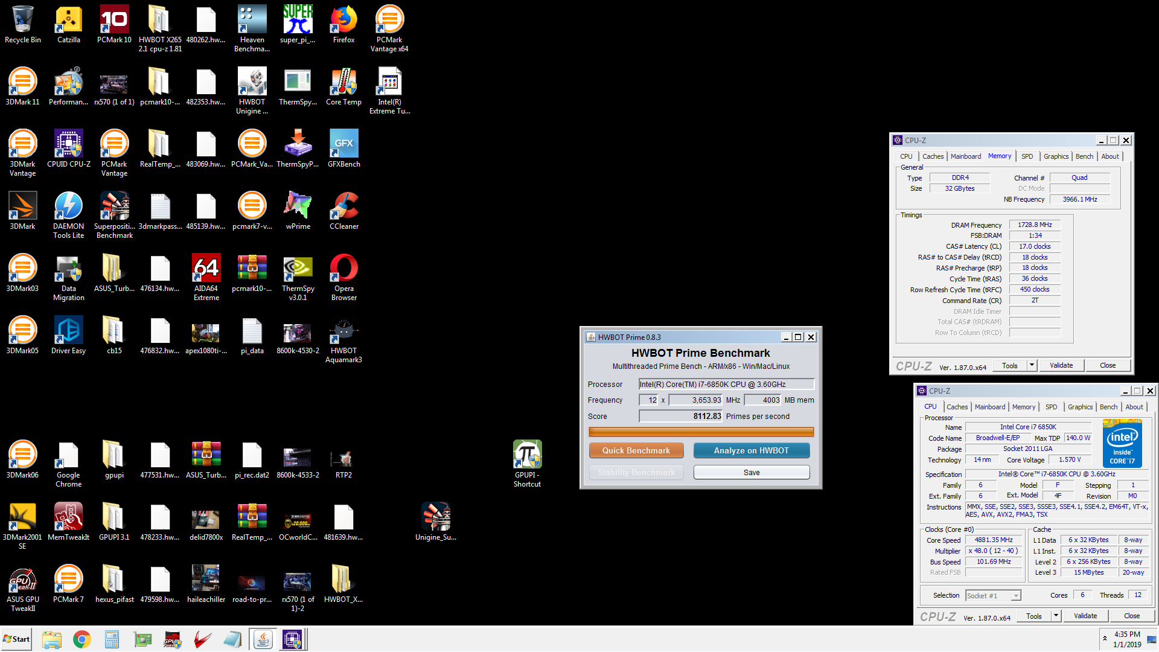The image size is (1159, 652).
Task: Click DRAM Frequency value 1728.8 MHz
Action: [1034, 225]
